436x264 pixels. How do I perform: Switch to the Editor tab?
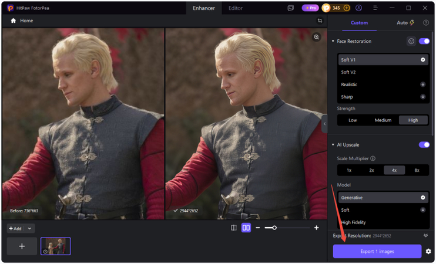(236, 8)
